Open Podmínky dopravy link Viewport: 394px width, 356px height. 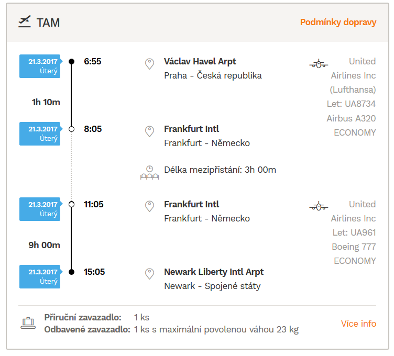point(338,23)
